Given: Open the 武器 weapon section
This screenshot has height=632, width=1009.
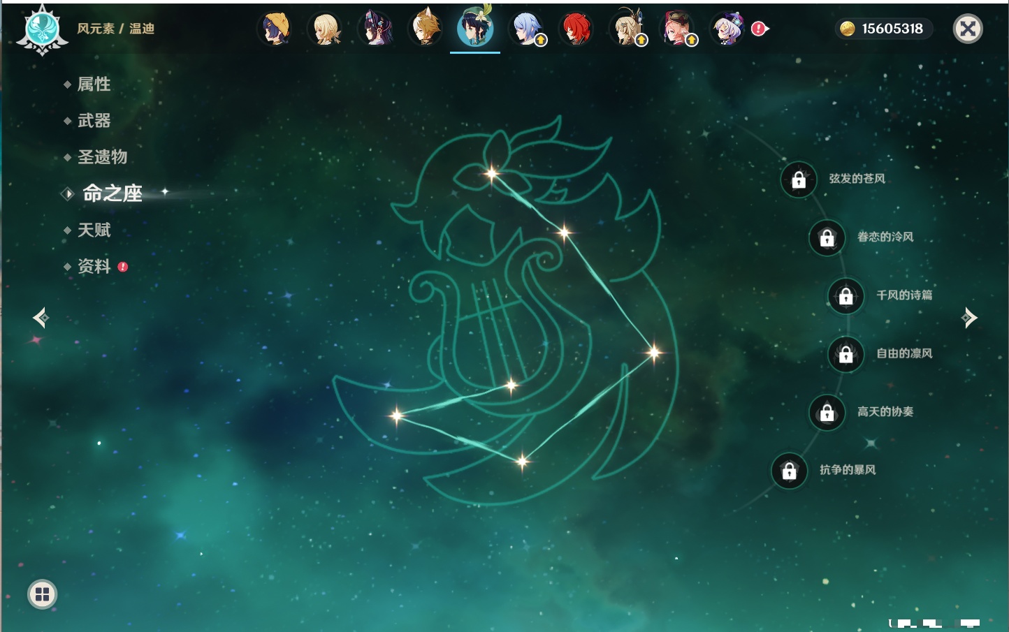Looking at the screenshot, I should click(x=94, y=121).
